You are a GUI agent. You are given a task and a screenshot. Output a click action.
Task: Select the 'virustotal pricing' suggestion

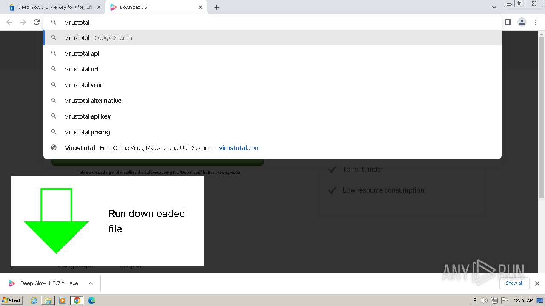tap(272, 132)
